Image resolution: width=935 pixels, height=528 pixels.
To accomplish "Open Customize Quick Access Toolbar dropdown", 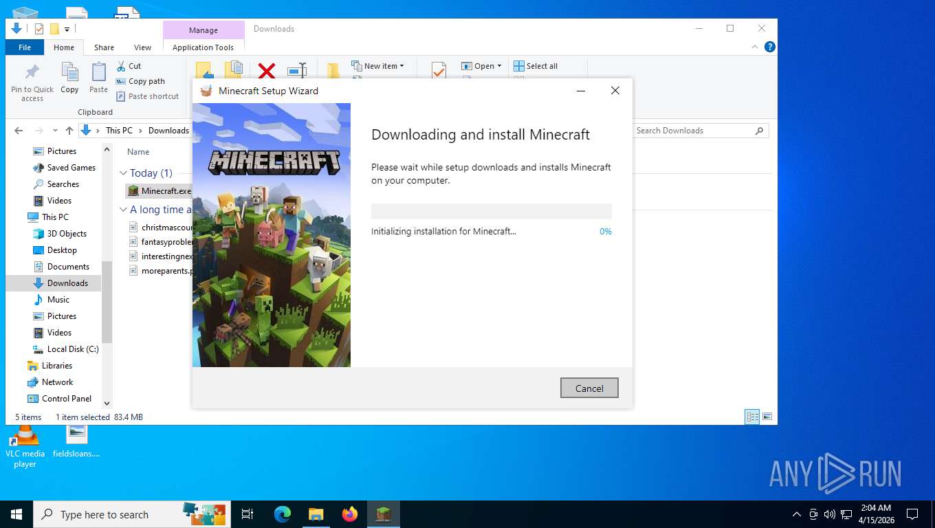I will pyautogui.click(x=67, y=29).
